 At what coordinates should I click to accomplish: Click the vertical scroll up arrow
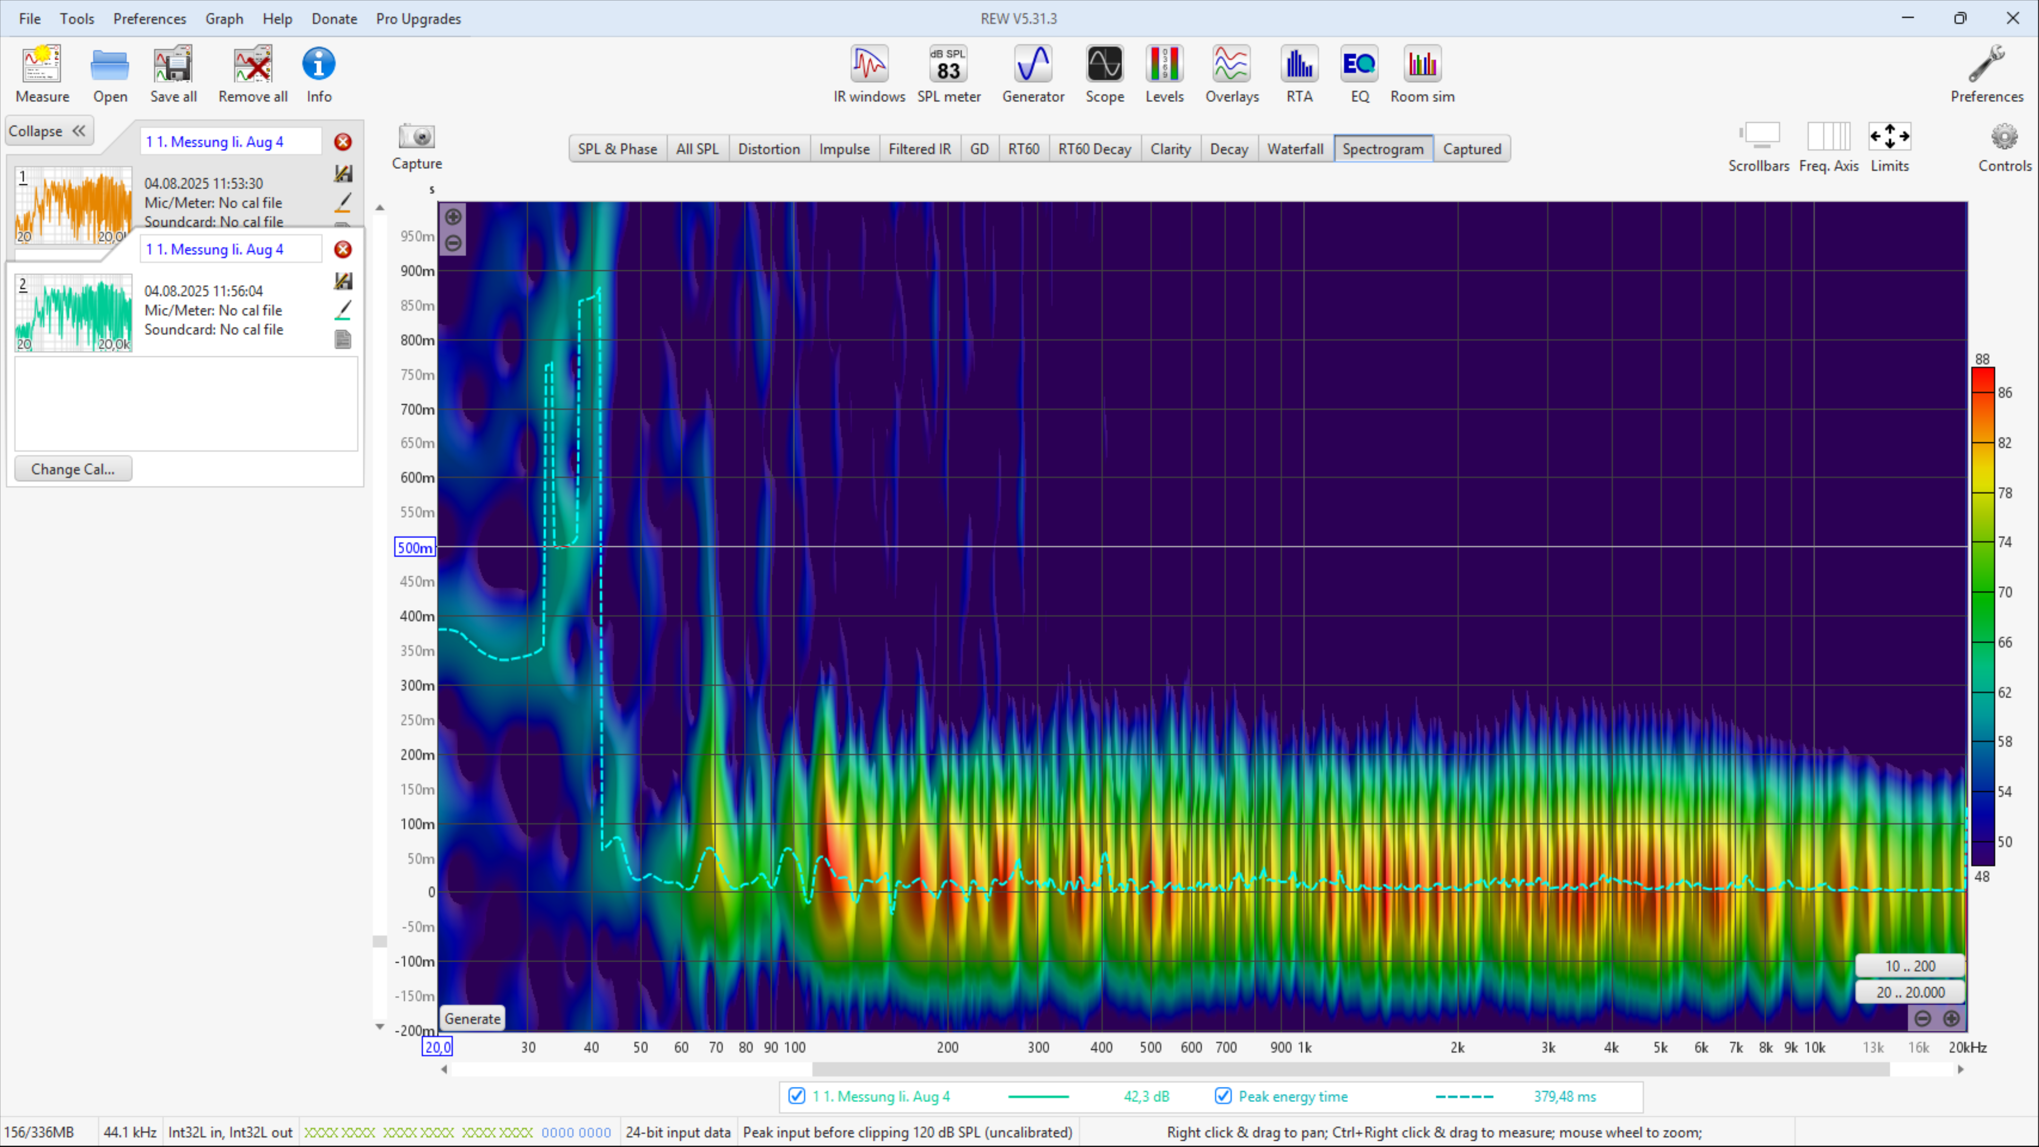[380, 208]
